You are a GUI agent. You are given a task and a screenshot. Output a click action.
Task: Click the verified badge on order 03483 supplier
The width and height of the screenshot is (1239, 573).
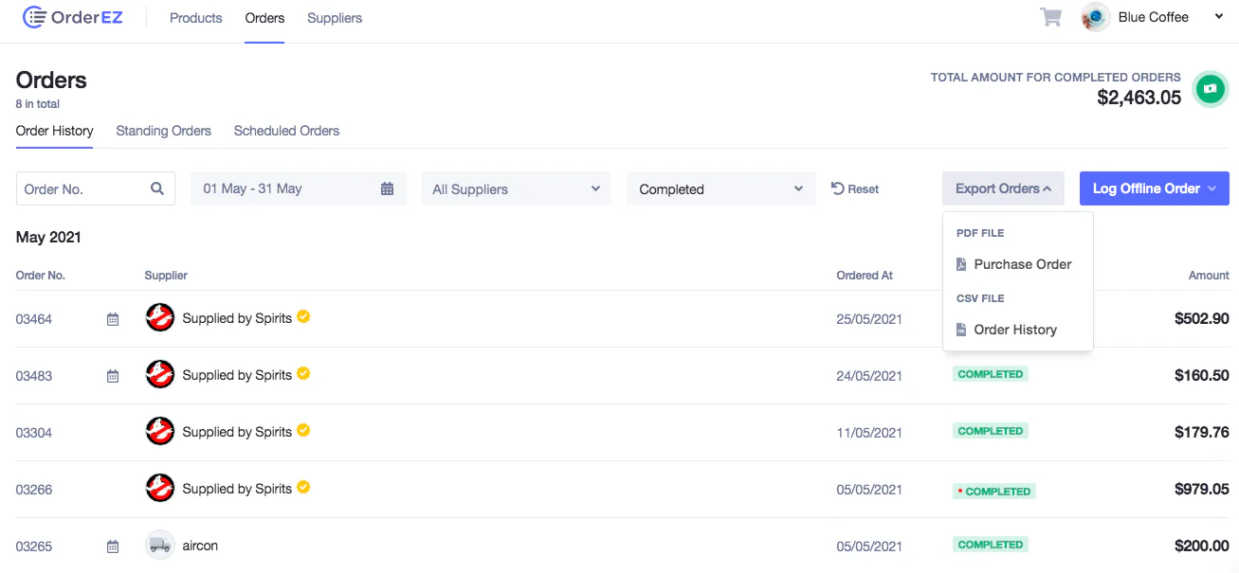pos(303,373)
